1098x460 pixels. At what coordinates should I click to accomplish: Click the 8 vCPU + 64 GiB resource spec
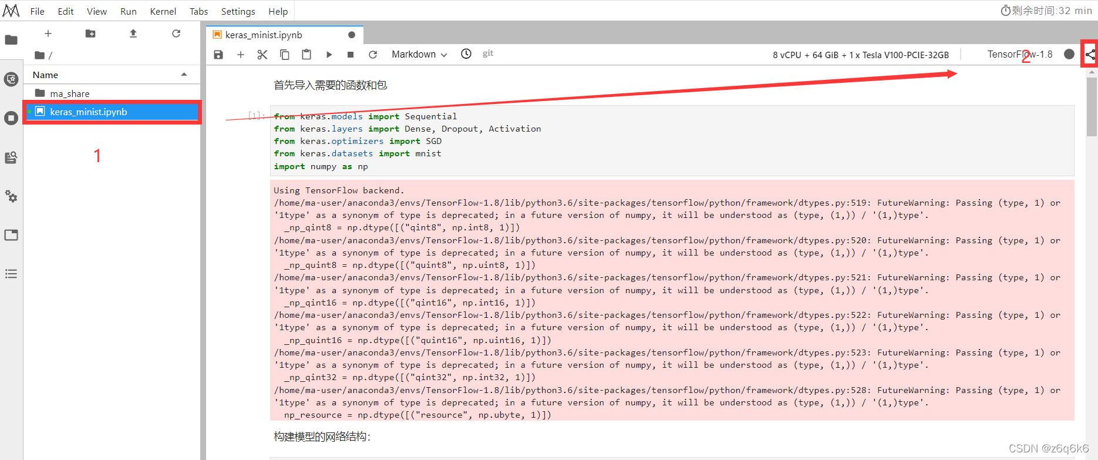click(x=861, y=55)
